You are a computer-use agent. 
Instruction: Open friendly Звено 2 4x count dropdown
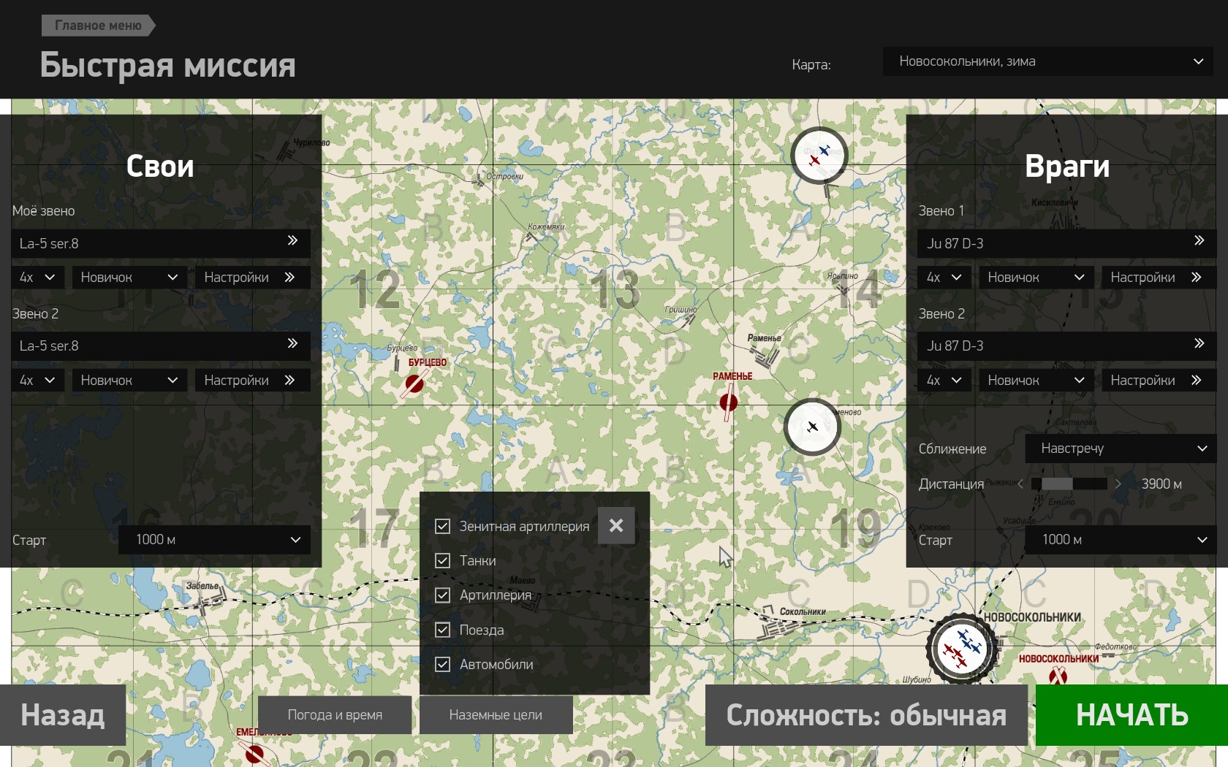pyautogui.click(x=38, y=380)
